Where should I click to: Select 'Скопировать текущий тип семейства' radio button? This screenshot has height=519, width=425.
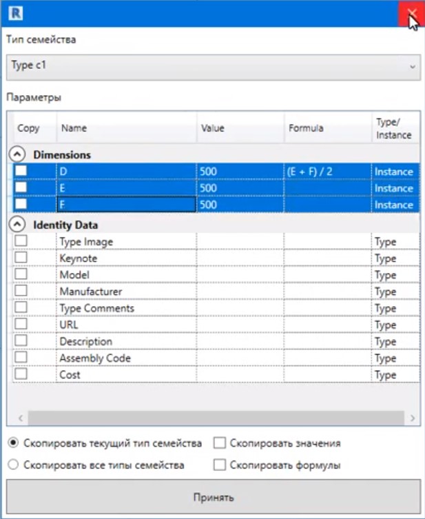(13, 442)
